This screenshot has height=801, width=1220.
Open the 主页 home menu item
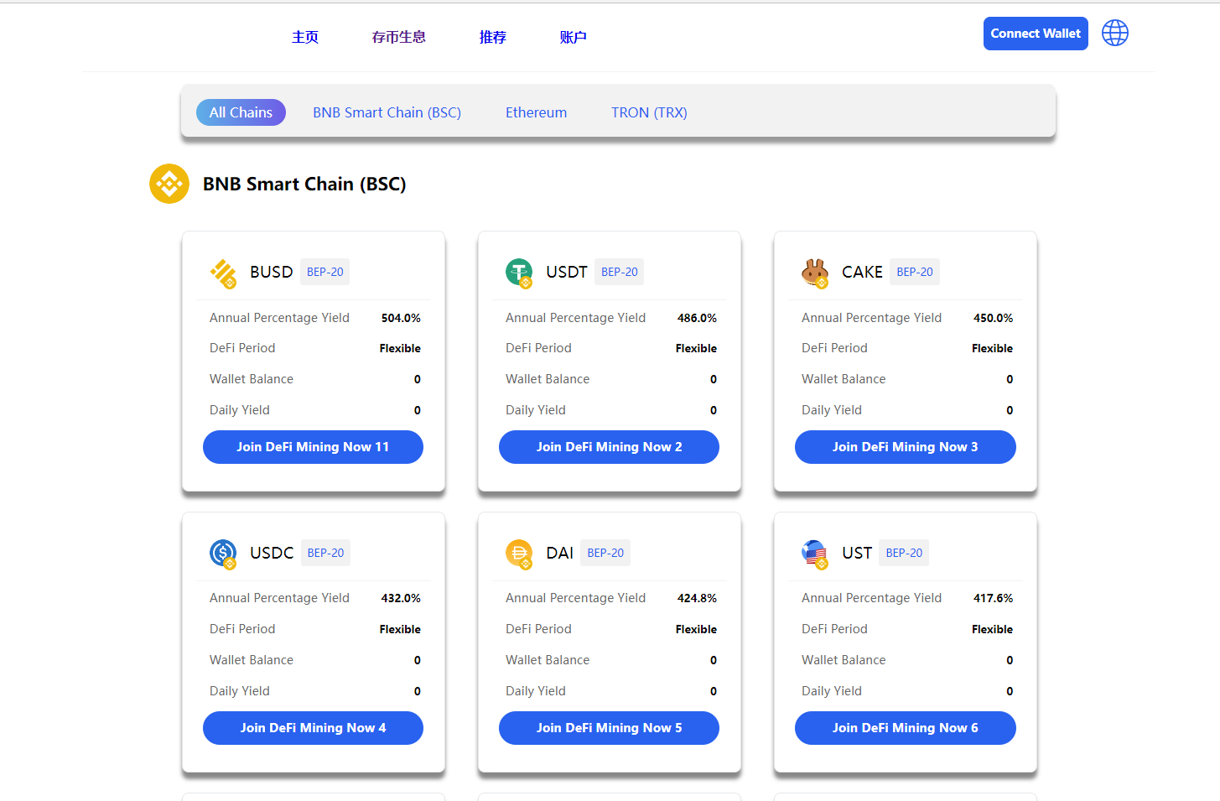coord(305,37)
